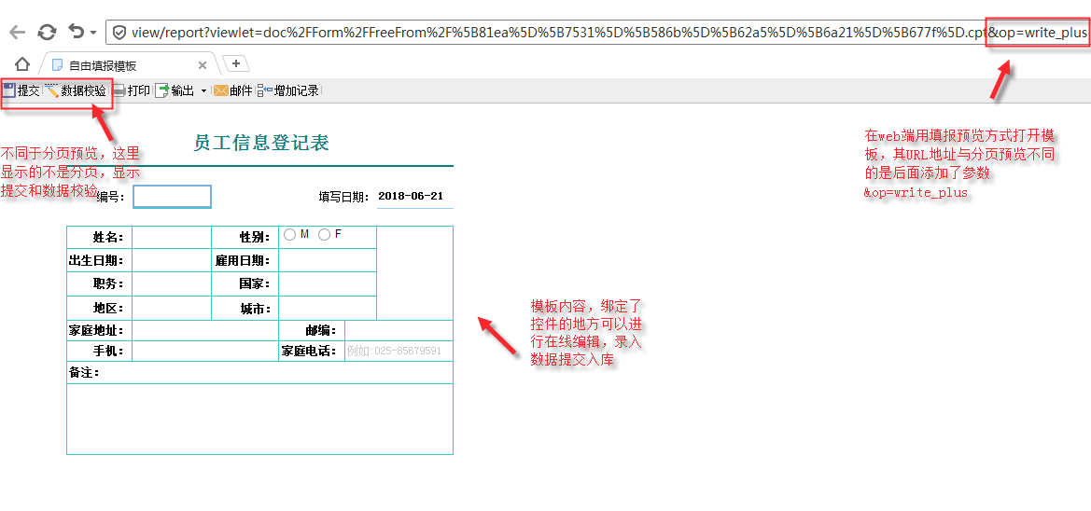Click the 家庭地址: label
The width and height of the screenshot is (1091, 511).
pos(96,331)
